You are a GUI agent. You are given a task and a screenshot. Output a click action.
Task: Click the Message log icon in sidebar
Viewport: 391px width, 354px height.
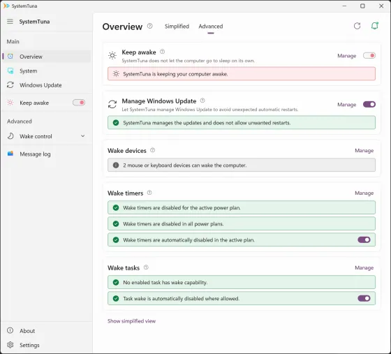coord(10,154)
